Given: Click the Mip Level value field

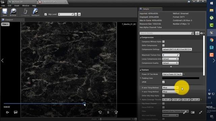Looking at the screenshot, I should click(x=66, y=14).
